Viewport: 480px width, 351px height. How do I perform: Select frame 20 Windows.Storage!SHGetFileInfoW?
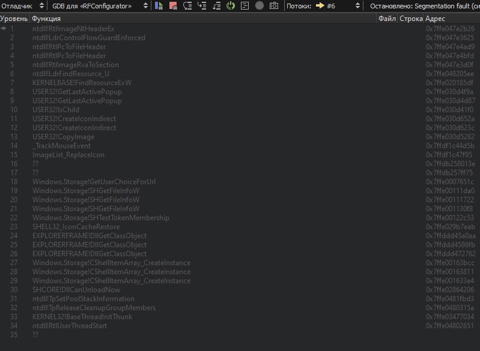tap(240, 200)
